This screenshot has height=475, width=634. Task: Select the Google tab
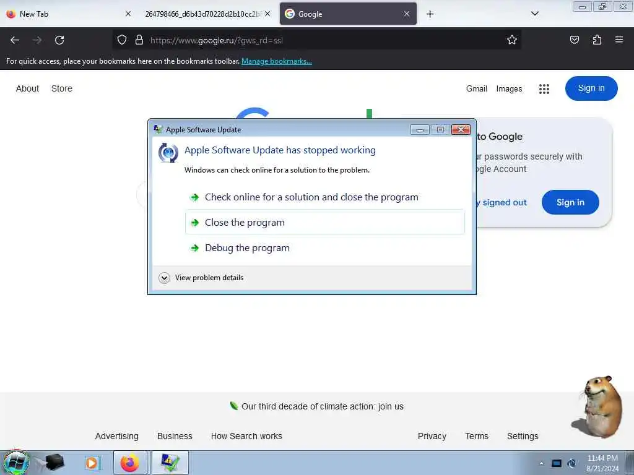coord(348,14)
